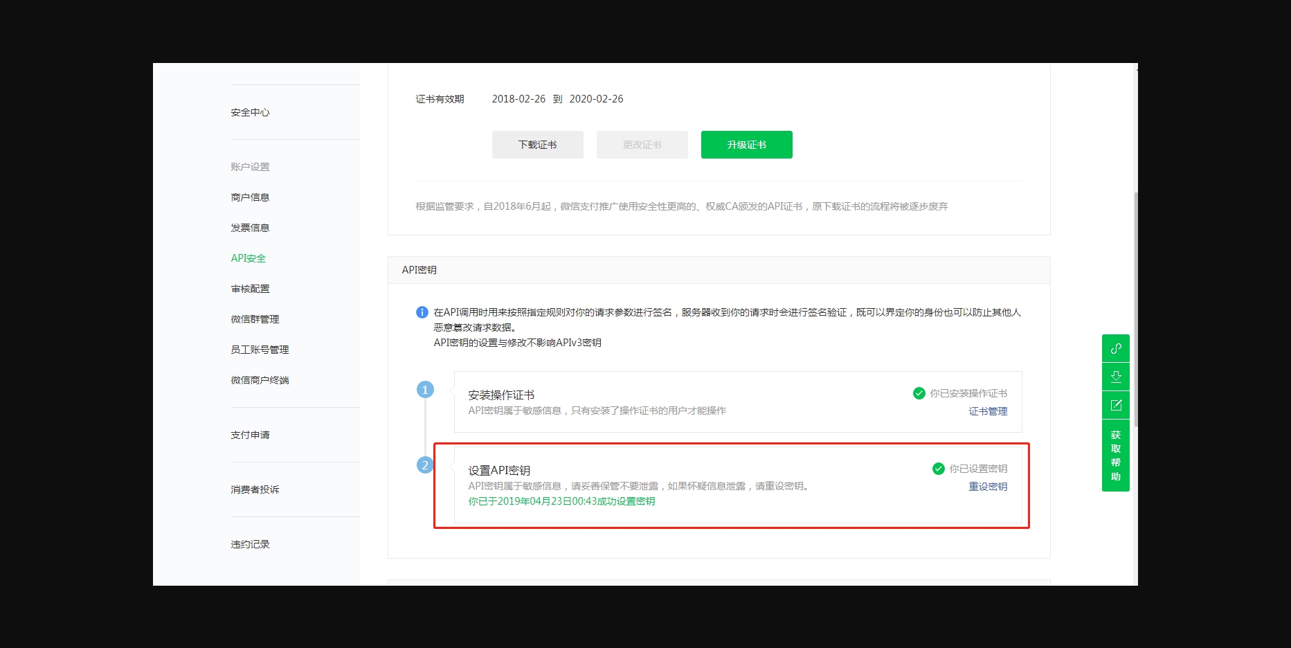1291x648 pixels.
Task: Click the download icon in floating sidebar
Action: (x=1115, y=377)
